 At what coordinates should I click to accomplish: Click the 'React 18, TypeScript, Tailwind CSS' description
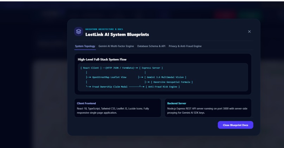point(113,111)
